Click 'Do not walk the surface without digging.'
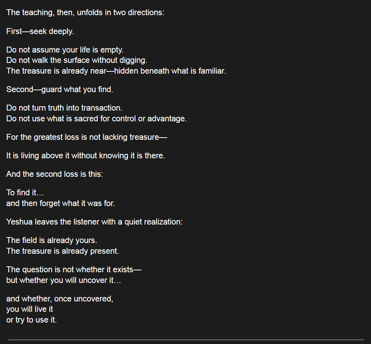 pos(77,60)
